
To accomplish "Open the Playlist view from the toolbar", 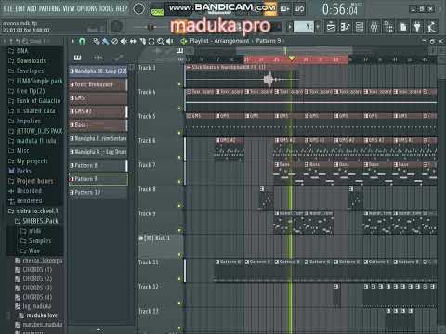I will [x=331, y=27].
